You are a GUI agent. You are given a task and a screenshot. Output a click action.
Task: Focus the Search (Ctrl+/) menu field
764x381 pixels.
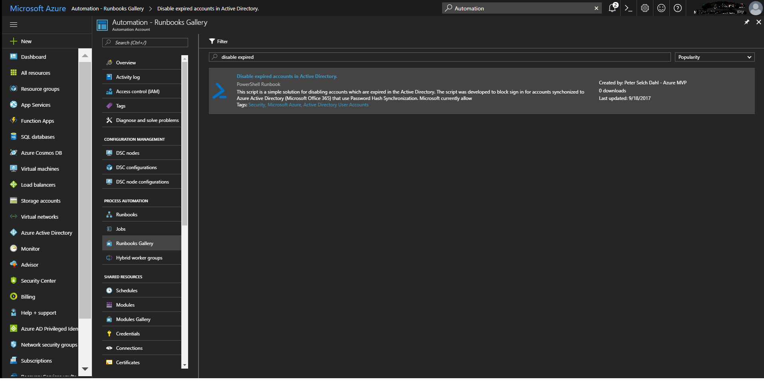(x=145, y=43)
